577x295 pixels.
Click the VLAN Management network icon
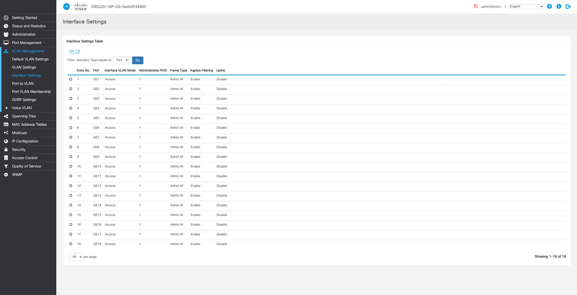[x=6, y=51]
